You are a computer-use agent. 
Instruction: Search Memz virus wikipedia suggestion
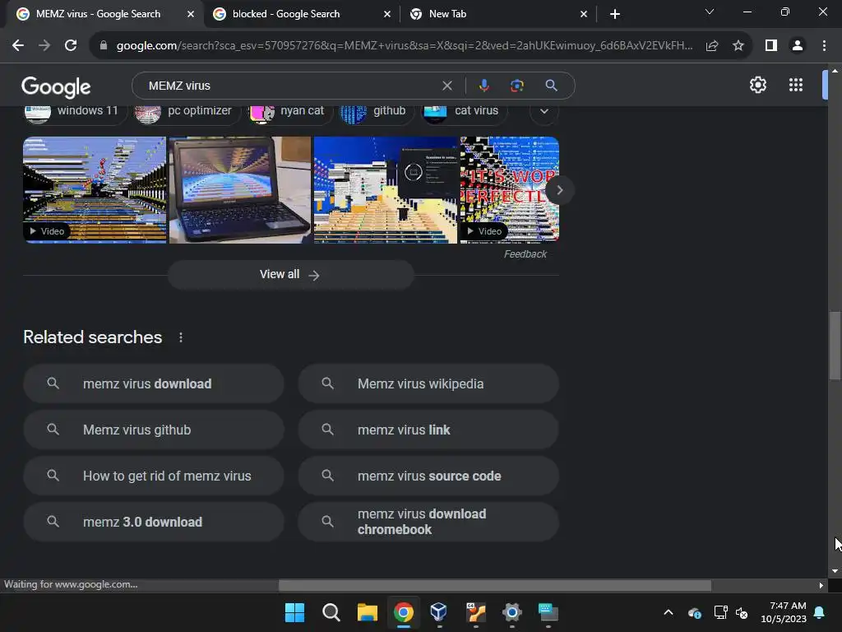click(428, 383)
